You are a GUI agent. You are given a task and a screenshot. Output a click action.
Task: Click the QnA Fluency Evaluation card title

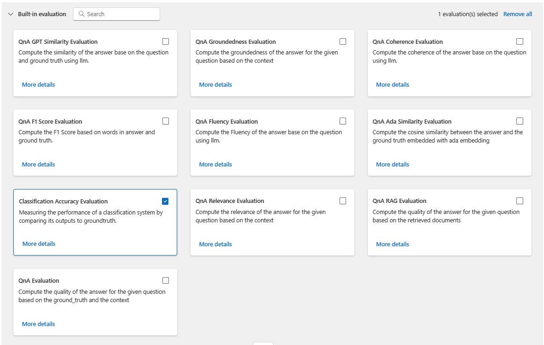[227, 122]
